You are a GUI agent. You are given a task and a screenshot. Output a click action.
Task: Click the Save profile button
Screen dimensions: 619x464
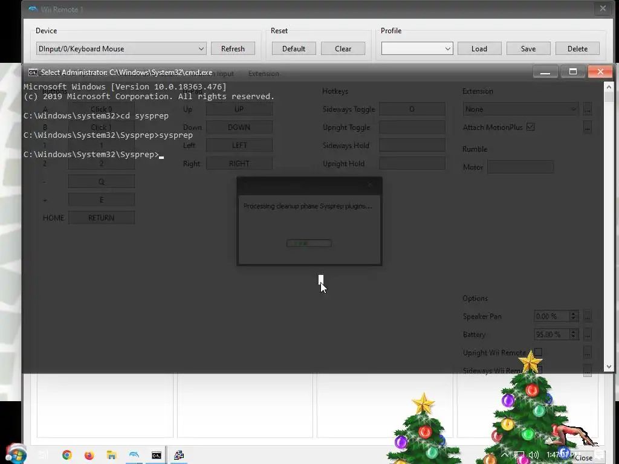click(x=528, y=48)
